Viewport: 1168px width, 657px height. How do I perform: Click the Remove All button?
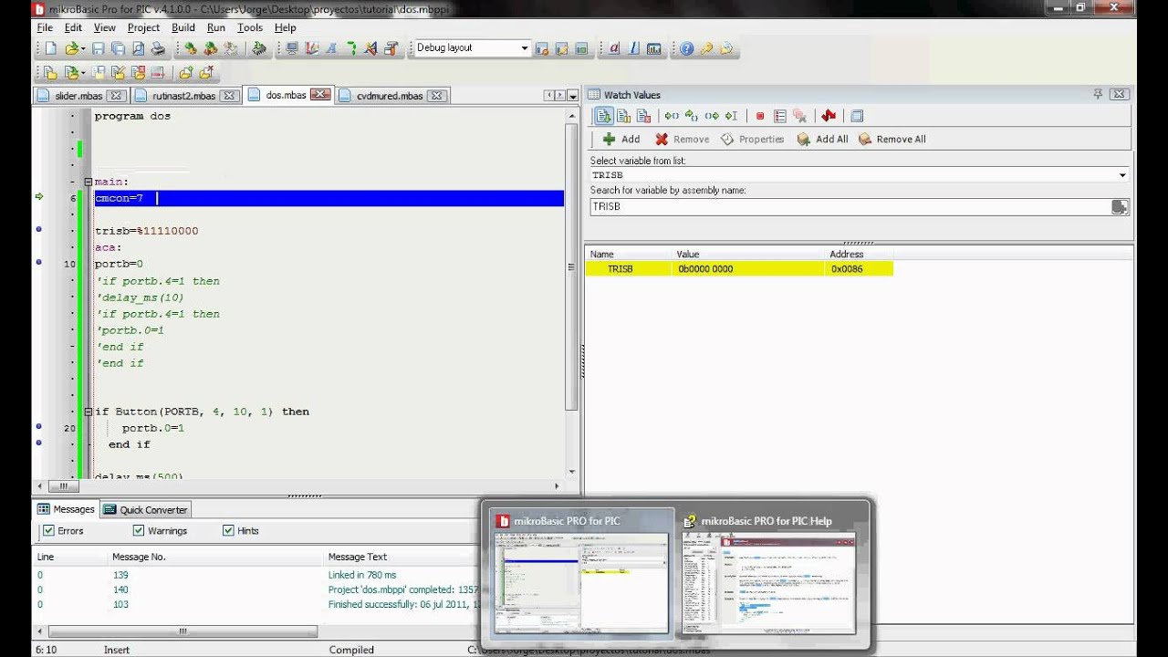[x=892, y=139]
